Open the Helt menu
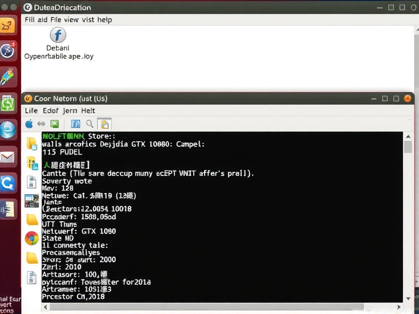419x314 pixels. coord(88,111)
